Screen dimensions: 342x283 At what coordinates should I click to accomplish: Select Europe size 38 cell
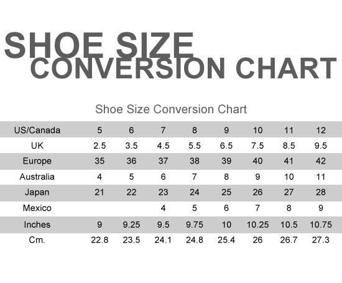(x=195, y=161)
